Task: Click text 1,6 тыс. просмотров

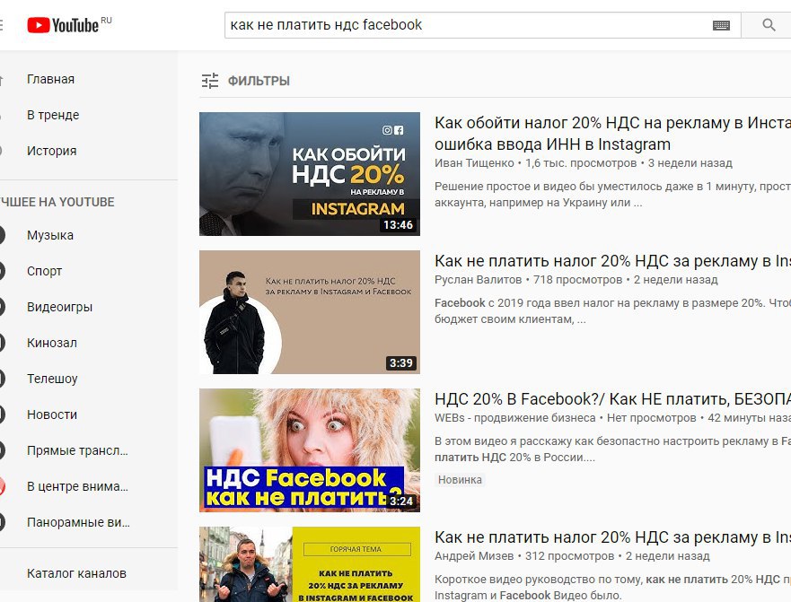Action: point(581,163)
